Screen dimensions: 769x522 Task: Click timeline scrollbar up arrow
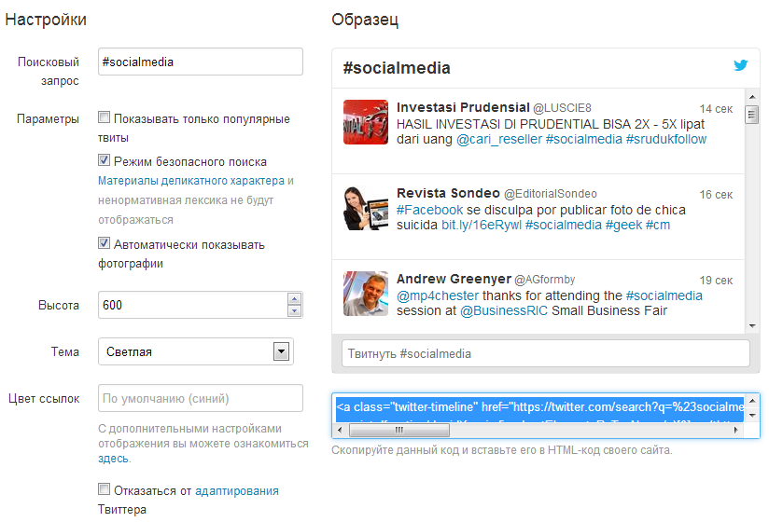pos(752,97)
